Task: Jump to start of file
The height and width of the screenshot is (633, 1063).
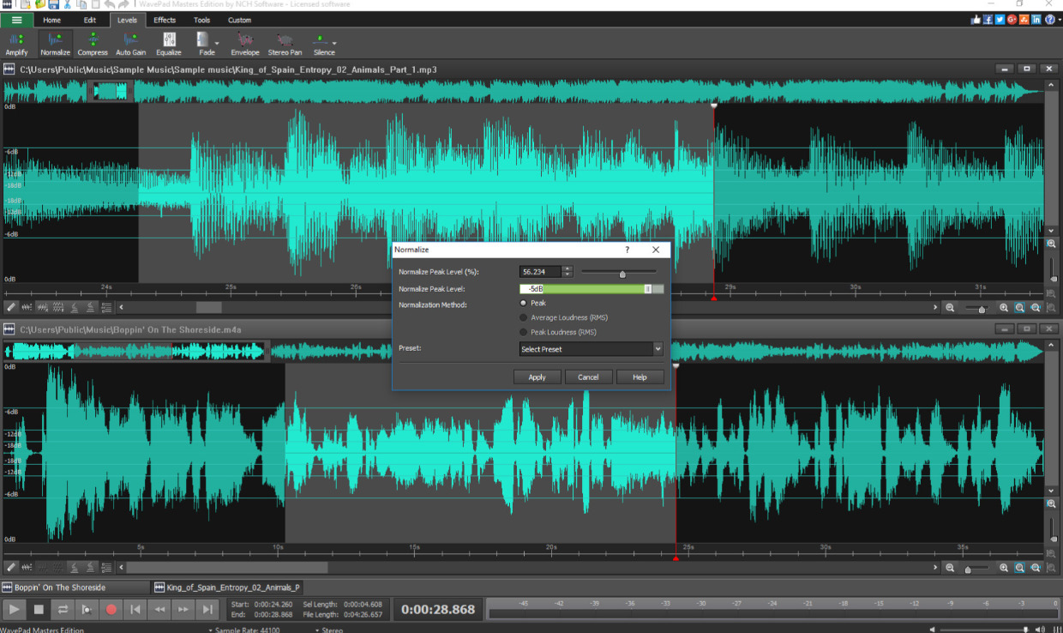Action: (x=135, y=610)
